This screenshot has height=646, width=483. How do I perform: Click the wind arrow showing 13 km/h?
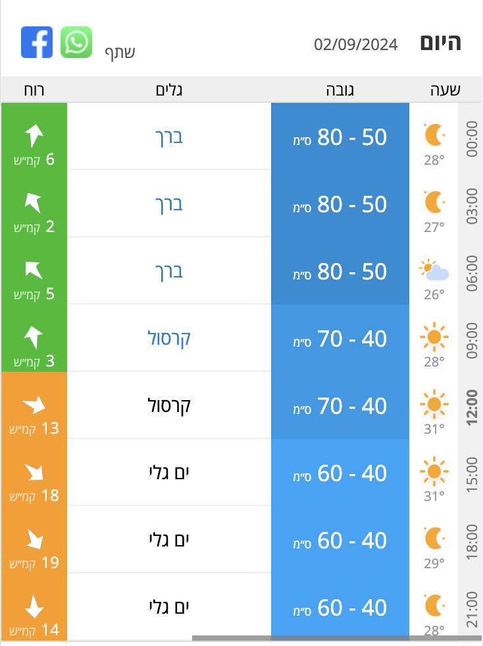coord(34,405)
